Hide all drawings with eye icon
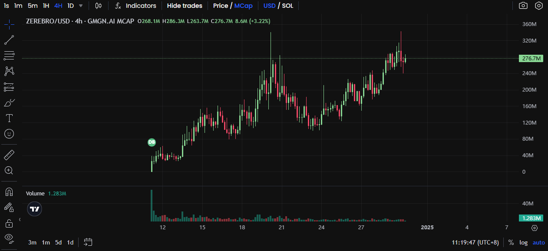Image resolution: width=548 pixels, height=251 pixels. pos(9,238)
